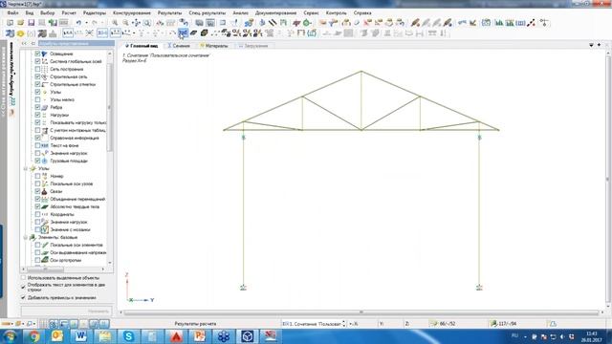Click the brown pen icon in top toolbar
Image resolution: width=612 pixels, height=344 pixels.
pyautogui.click(x=415, y=23)
